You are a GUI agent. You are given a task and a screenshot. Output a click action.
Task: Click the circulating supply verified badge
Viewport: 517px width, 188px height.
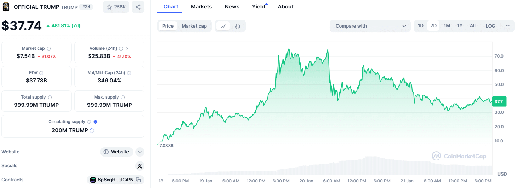pyautogui.click(x=96, y=122)
